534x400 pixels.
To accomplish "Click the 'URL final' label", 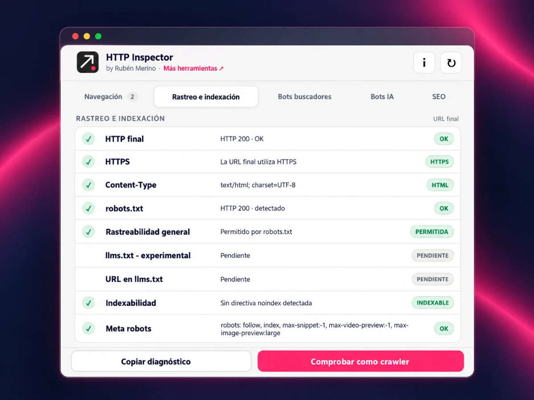I will click(446, 119).
